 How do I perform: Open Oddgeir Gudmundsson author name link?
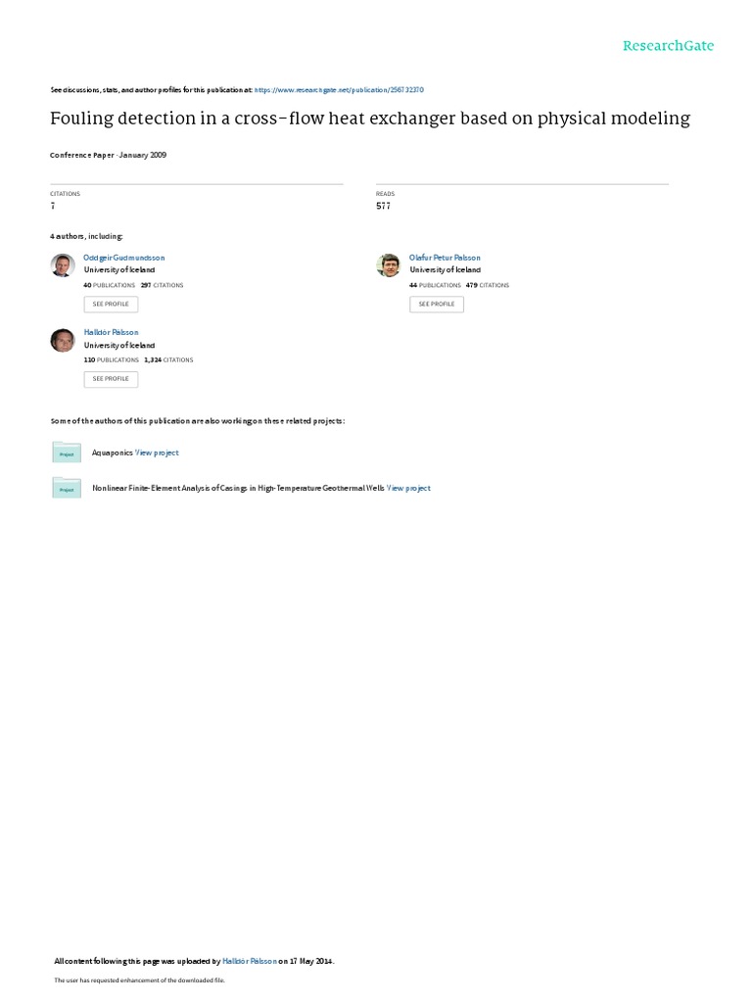coord(124,258)
